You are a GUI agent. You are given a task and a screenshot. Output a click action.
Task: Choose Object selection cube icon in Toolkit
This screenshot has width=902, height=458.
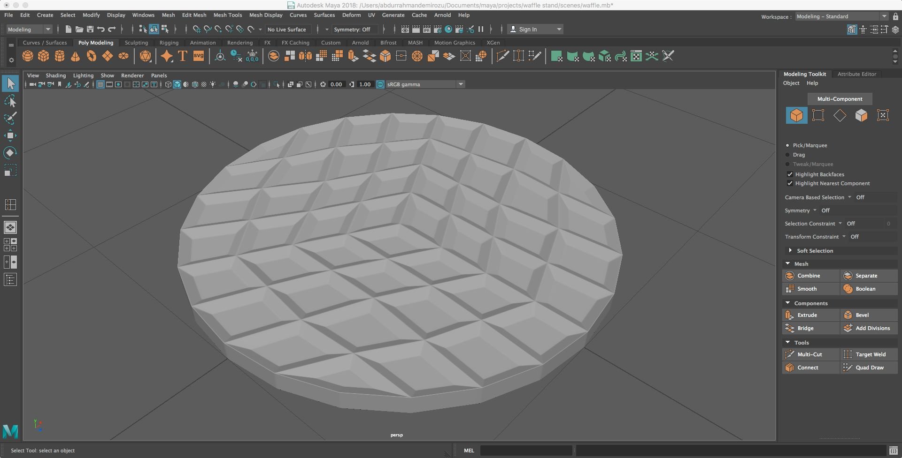point(796,115)
